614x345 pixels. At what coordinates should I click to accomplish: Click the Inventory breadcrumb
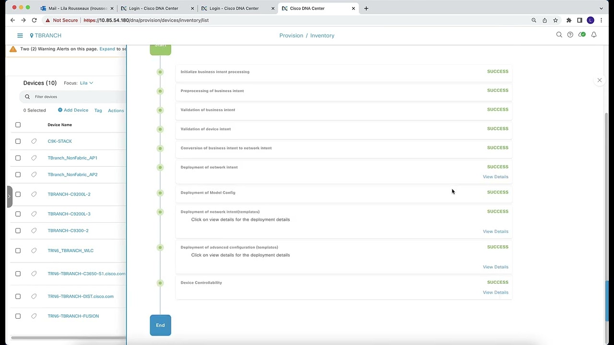pyautogui.click(x=322, y=35)
